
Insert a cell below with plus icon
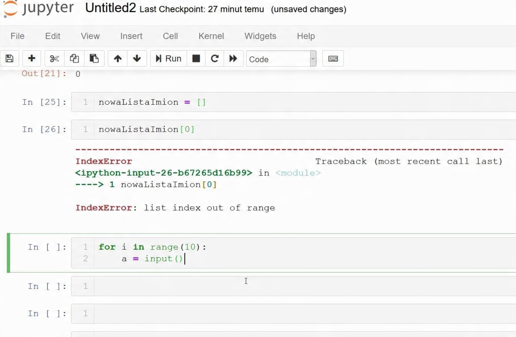pyautogui.click(x=31, y=59)
